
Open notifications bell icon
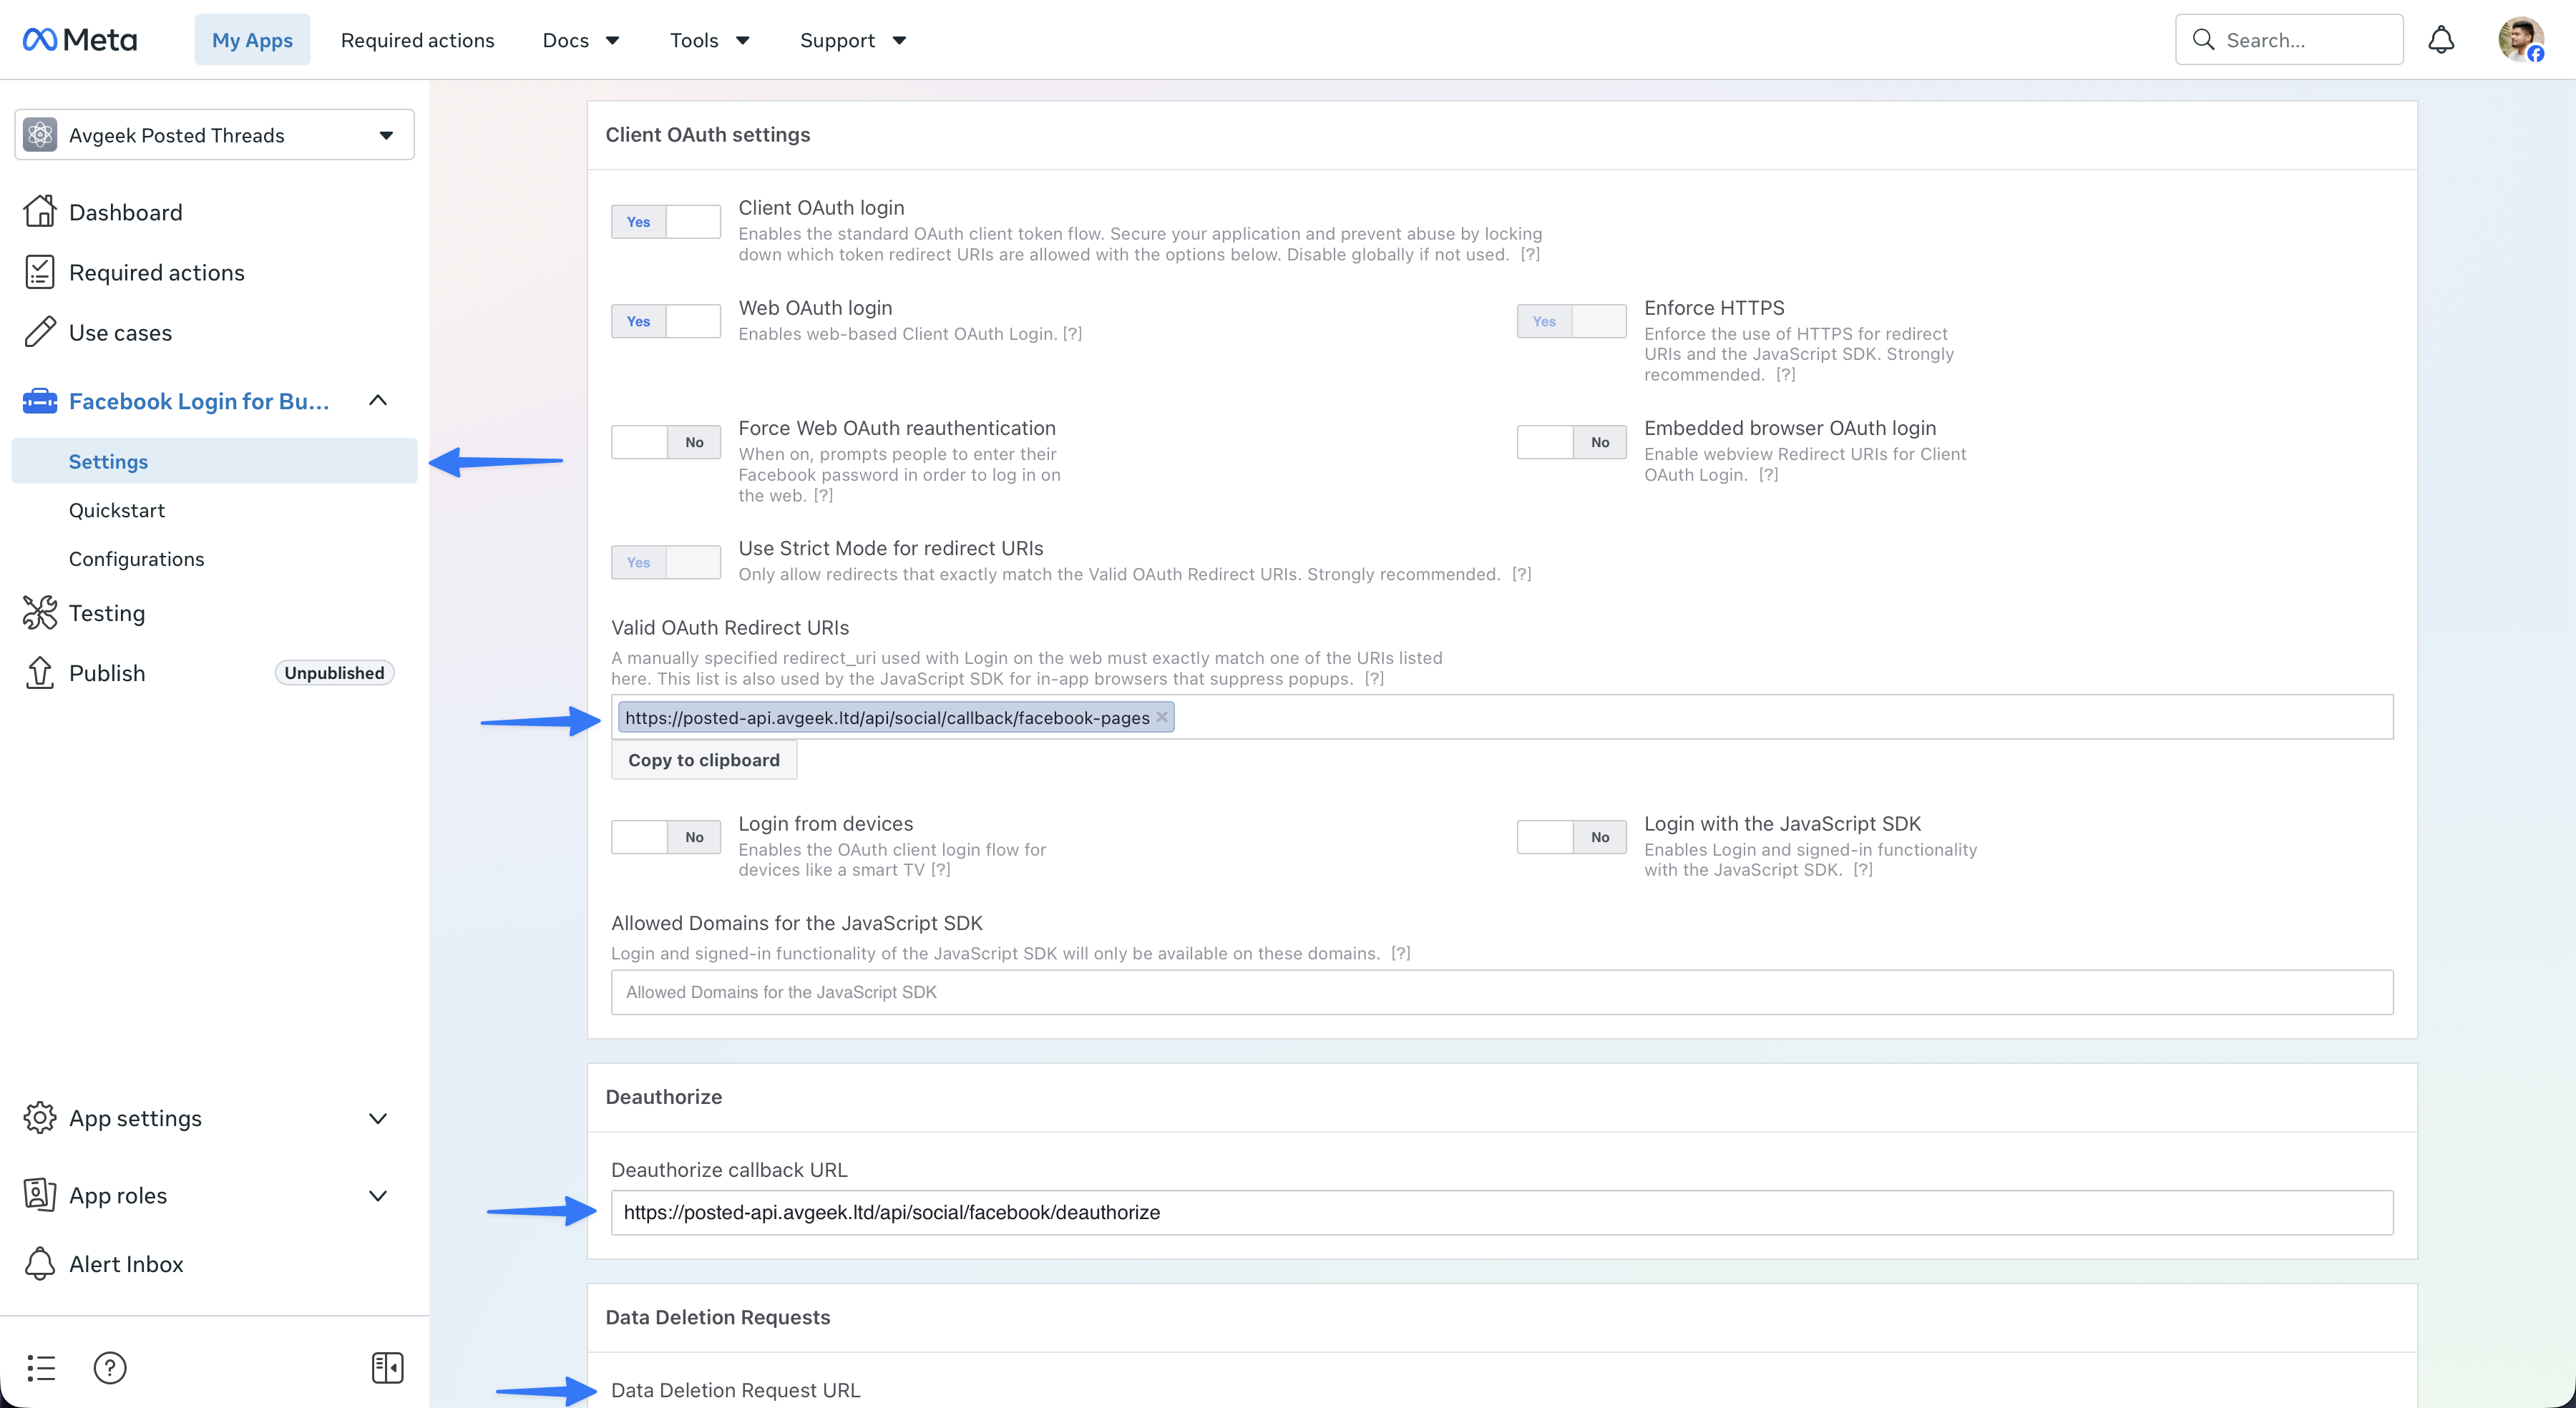click(2441, 40)
